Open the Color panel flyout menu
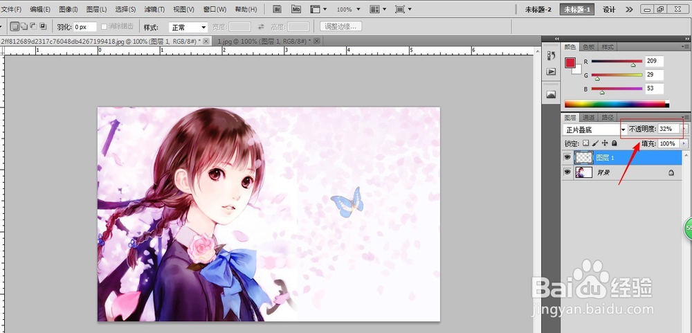The image size is (692, 333). coord(686,46)
